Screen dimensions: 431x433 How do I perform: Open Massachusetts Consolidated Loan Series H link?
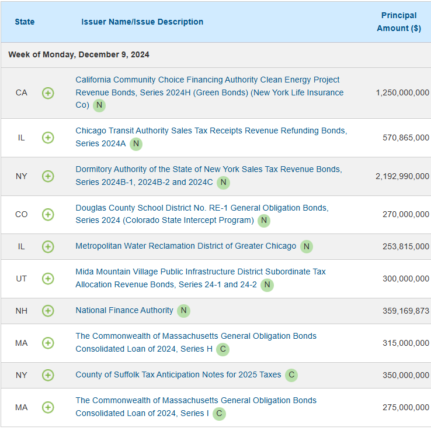pos(196,342)
